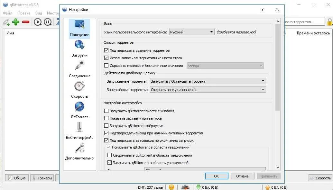Click the lock icon in main window
Viewport: 333px width, 190px height.
pos(330,22)
